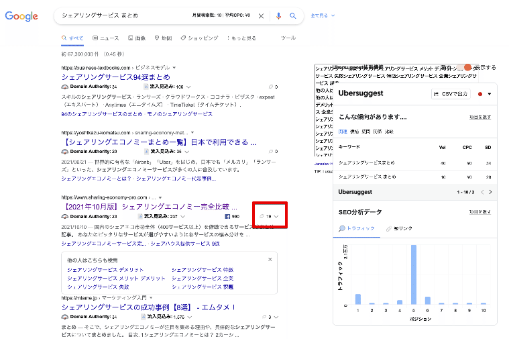
Task: Click Domain Authority gauge icon for sharing-economy-pro.com result
Action: tap(65, 216)
